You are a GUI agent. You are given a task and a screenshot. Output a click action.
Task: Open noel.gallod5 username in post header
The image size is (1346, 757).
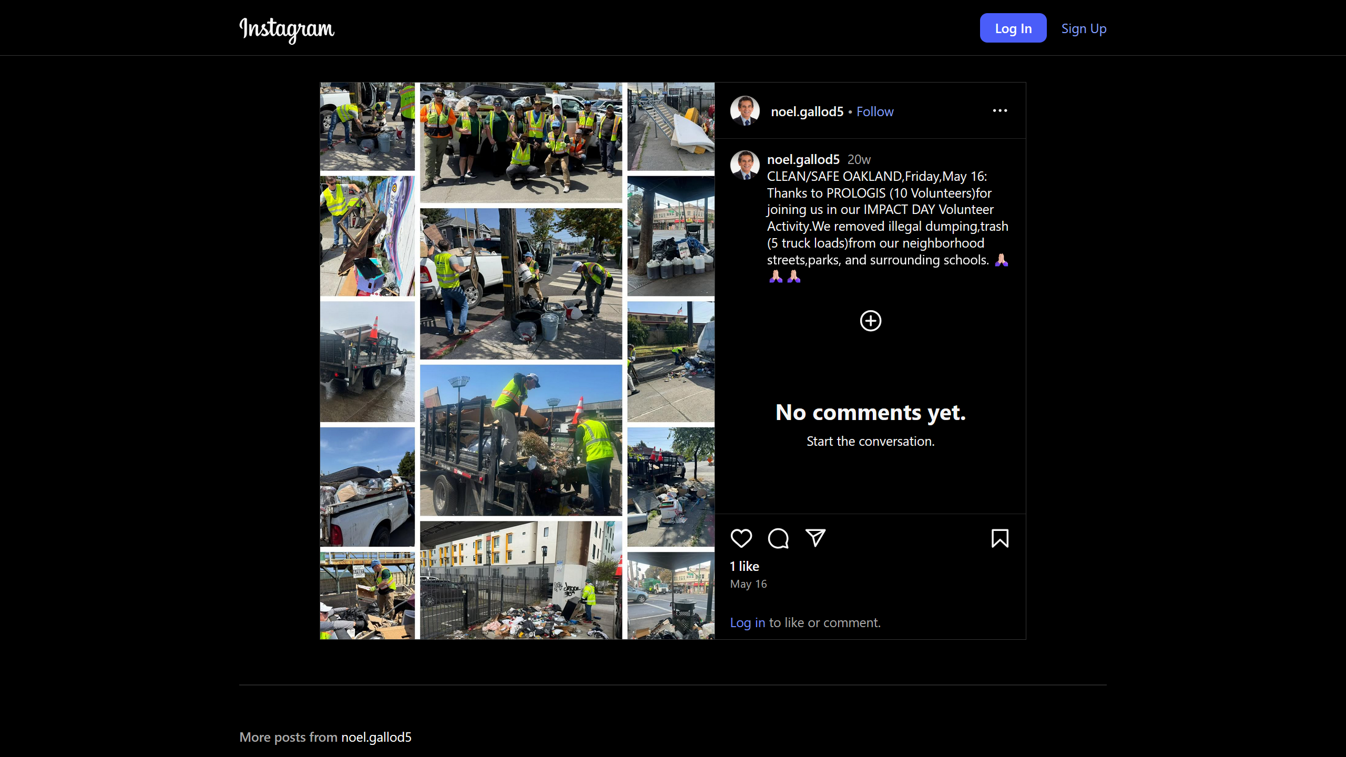point(807,111)
